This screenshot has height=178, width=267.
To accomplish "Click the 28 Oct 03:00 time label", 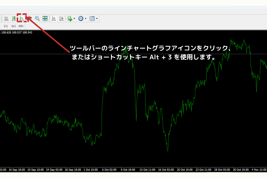I will pyautogui.click(x=222, y=170).
